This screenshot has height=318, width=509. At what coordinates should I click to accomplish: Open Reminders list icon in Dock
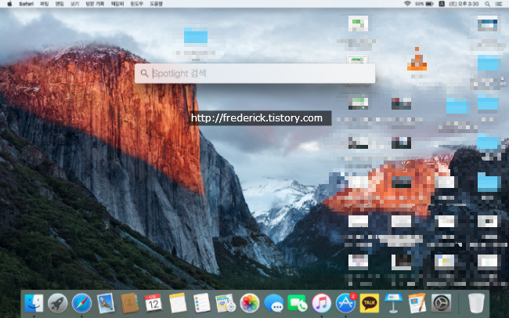tap(201, 303)
